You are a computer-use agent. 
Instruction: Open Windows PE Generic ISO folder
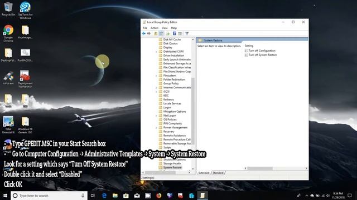(25, 125)
